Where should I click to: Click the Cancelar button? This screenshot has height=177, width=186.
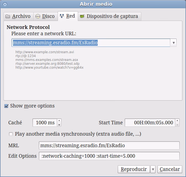[x=170, y=169]
